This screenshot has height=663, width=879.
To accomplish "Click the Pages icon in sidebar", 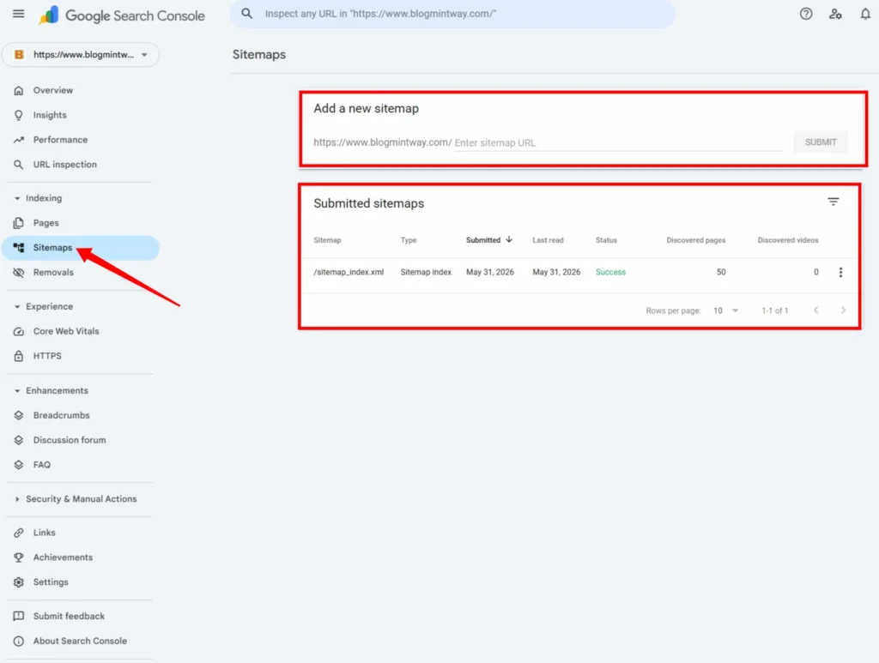I will [x=19, y=223].
